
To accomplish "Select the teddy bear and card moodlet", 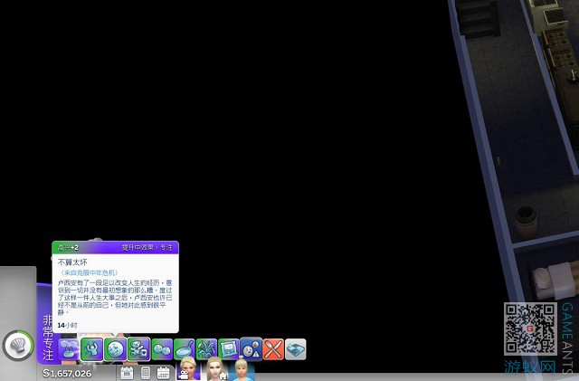I will tap(138, 349).
